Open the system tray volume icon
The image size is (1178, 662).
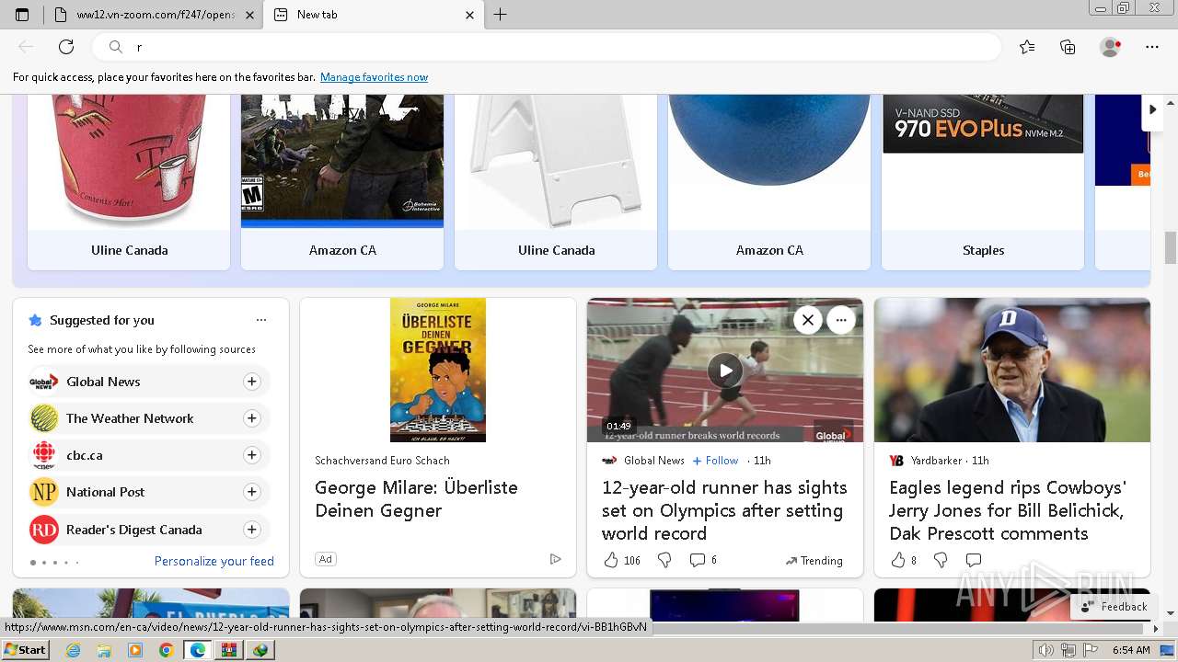click(x=1046, y=650)
